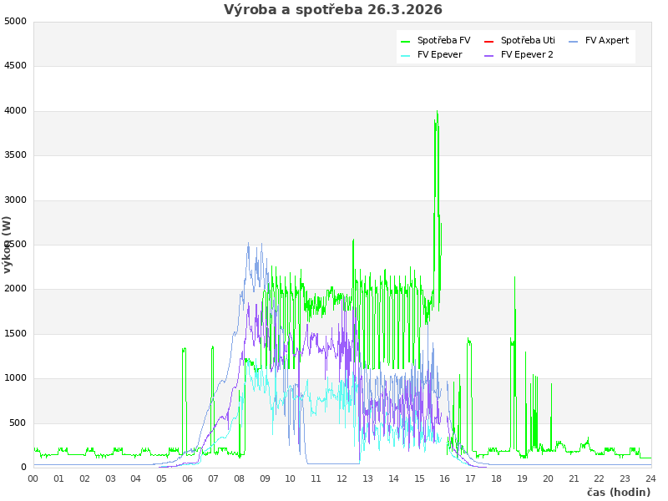668x501 pixels.
Task: Click the red Spotřeba Uti legend swatch
Action: click(489, 41)
